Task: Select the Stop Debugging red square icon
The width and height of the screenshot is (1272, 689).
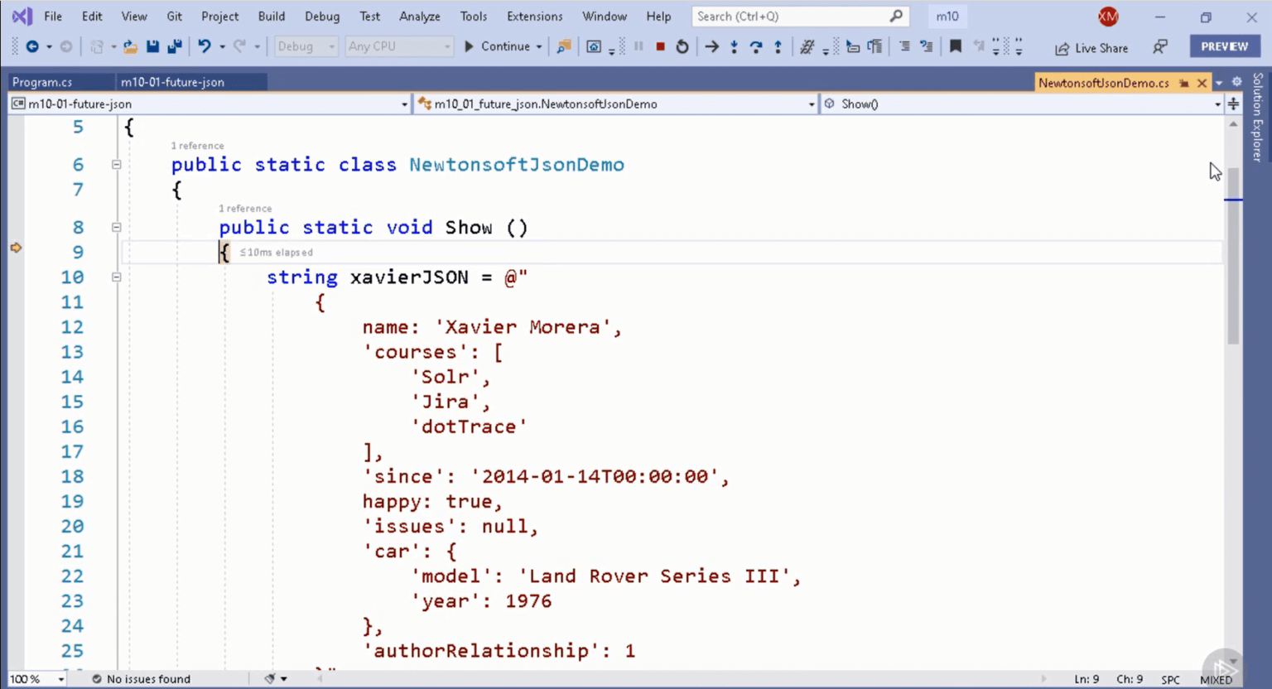Action: pos(658,46)
